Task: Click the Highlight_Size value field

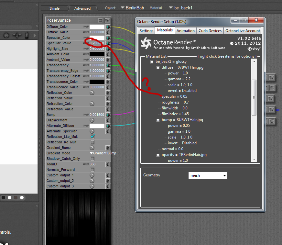Action: 97,49
